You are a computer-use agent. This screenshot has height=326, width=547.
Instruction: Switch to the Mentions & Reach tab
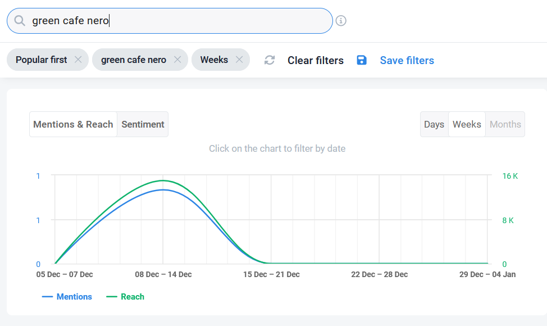(73, 124)
